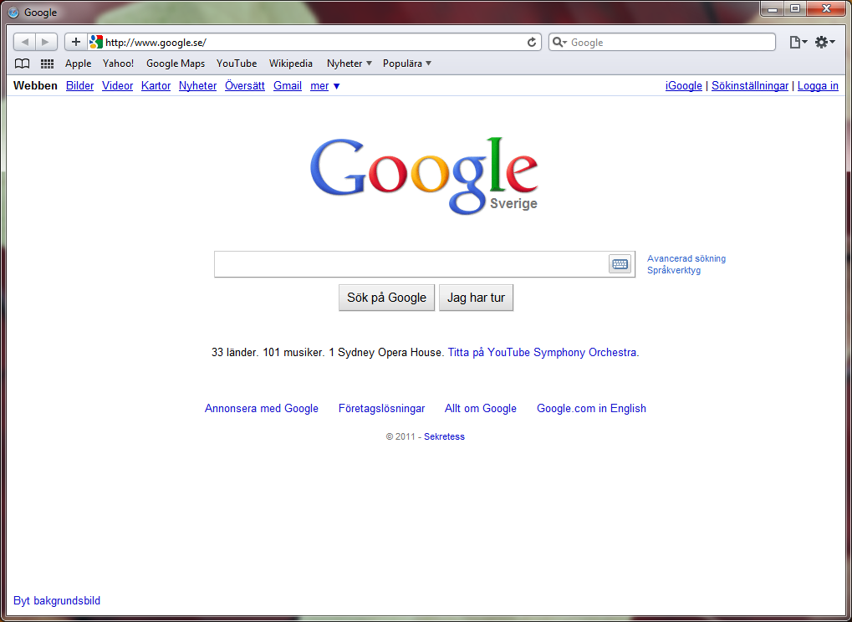Open Översätt link
This screenshot has height=622, width=852.
coord(245,86)
